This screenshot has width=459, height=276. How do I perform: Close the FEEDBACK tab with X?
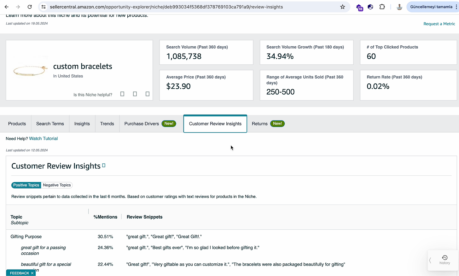click(32, 273)
